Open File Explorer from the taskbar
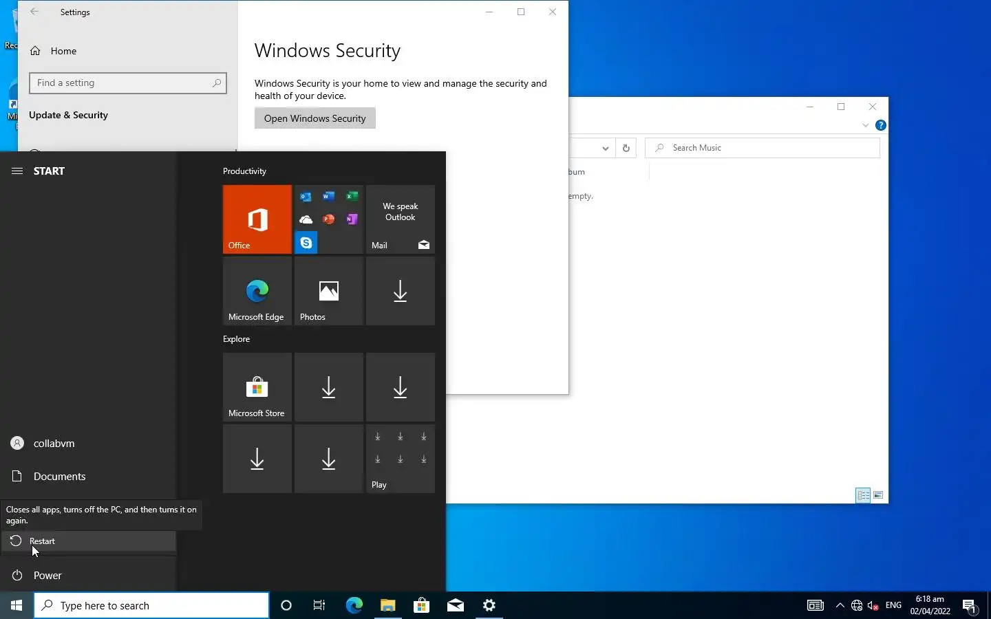Screen dimensions: 991x619 point(387,605)
